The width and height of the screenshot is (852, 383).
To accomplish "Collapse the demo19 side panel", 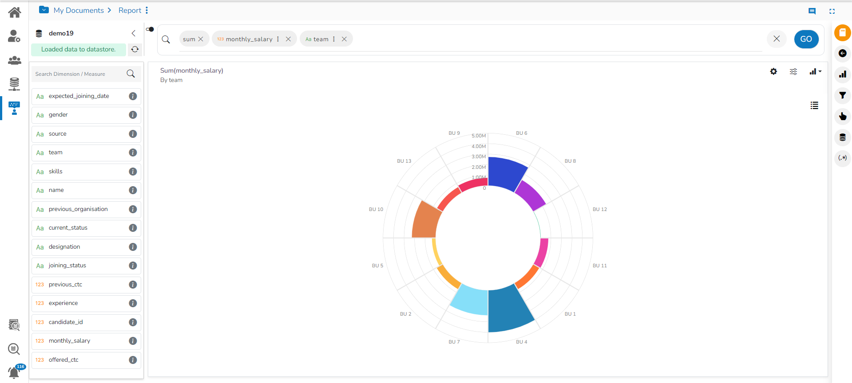I will tap(134, 33).
